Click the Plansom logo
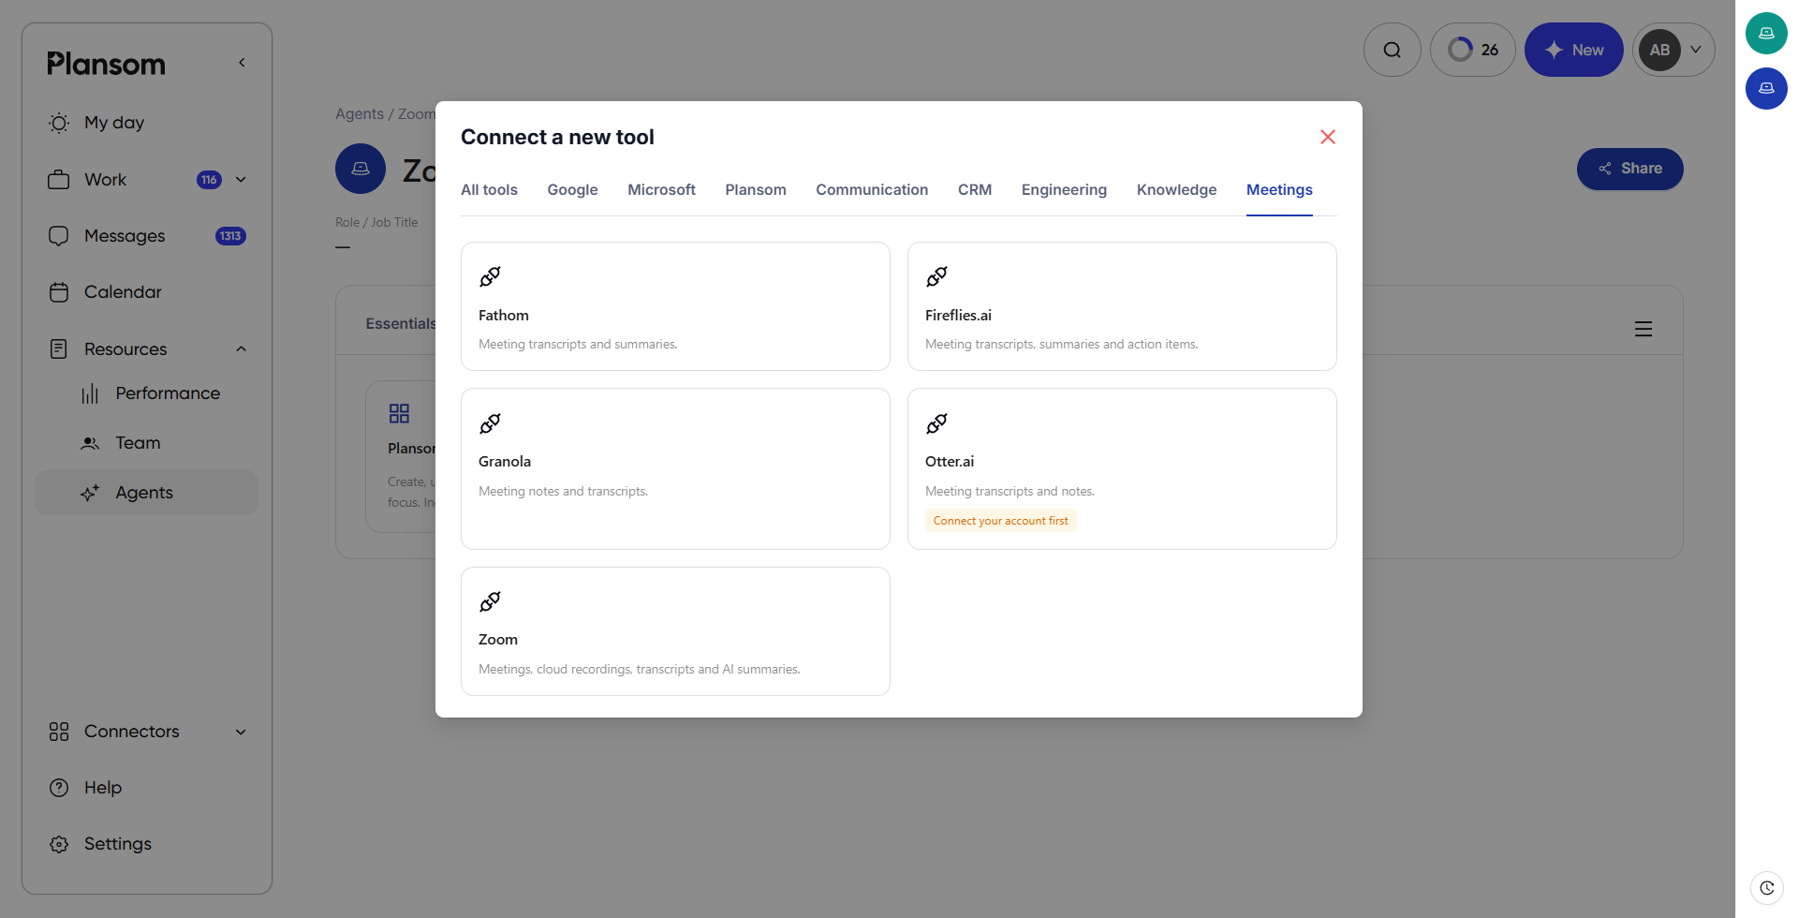The image size is (1798, 918). (x=106, y=64)
